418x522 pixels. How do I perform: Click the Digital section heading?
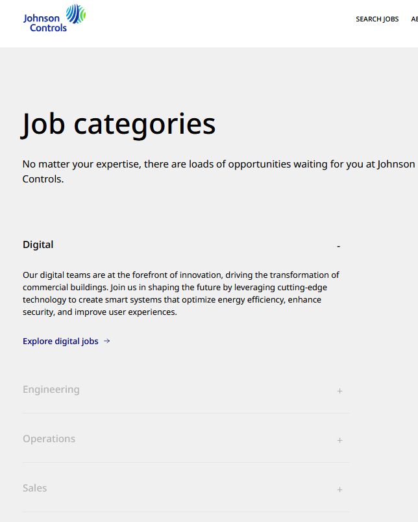pyautogui.click(x=38, y=245)
